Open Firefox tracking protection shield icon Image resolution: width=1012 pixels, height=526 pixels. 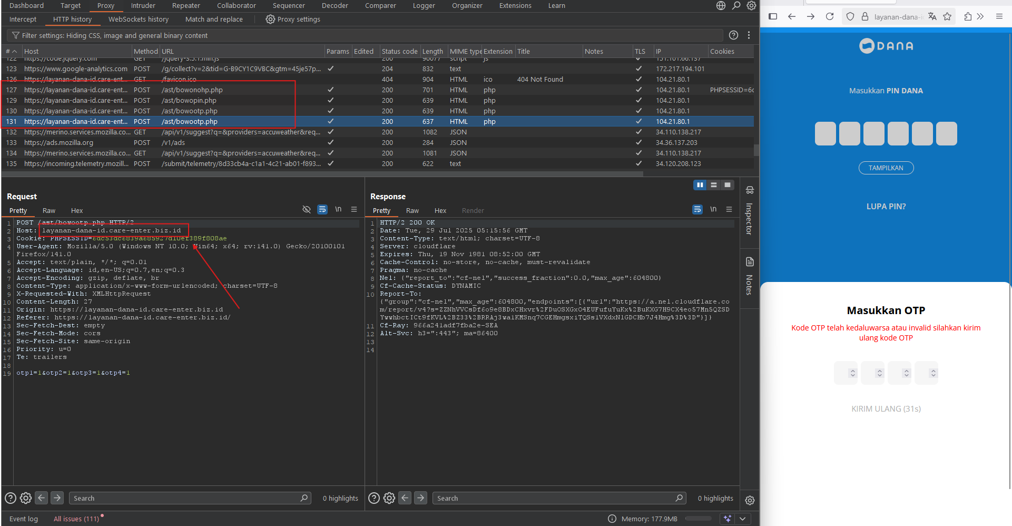(850, 16)
